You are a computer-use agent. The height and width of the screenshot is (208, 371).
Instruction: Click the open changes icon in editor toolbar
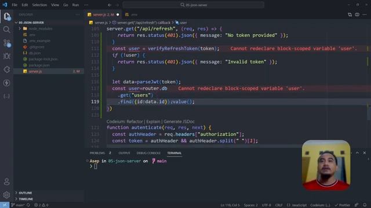(x=350, y=14)
